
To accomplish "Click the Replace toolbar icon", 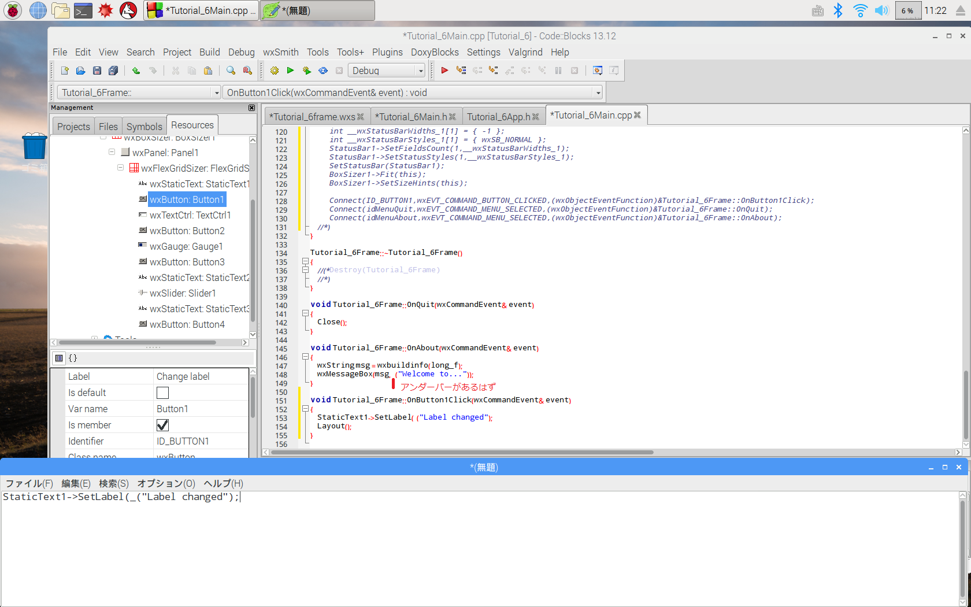I will tap(247, 71).
